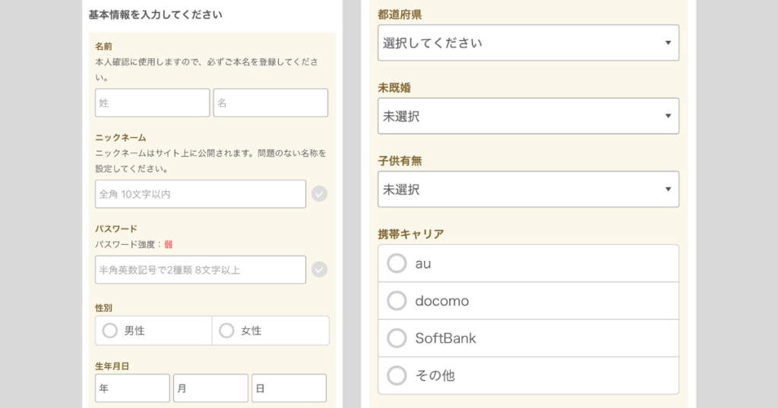The image size is (778, 408).
Task: Open the 子供有無 dropdown
Action: pos(529,189)
